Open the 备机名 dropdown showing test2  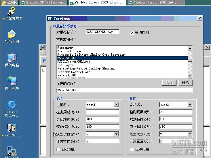[190, 105]
